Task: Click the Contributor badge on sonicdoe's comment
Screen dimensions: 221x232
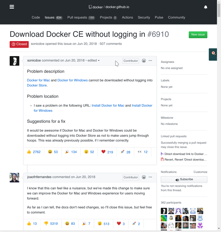Action: click(x=131, y=61)
